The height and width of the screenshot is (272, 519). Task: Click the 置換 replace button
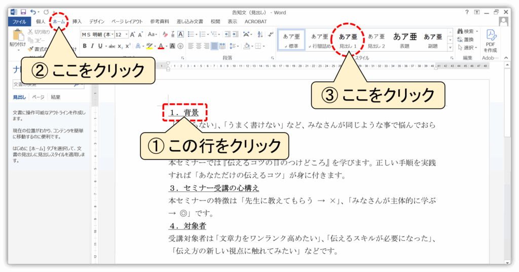tap(466, 40)
